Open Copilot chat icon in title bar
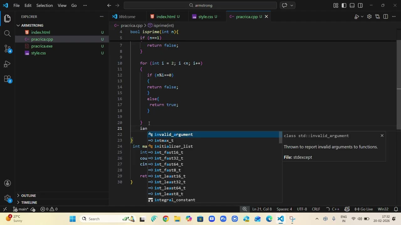 284,5
